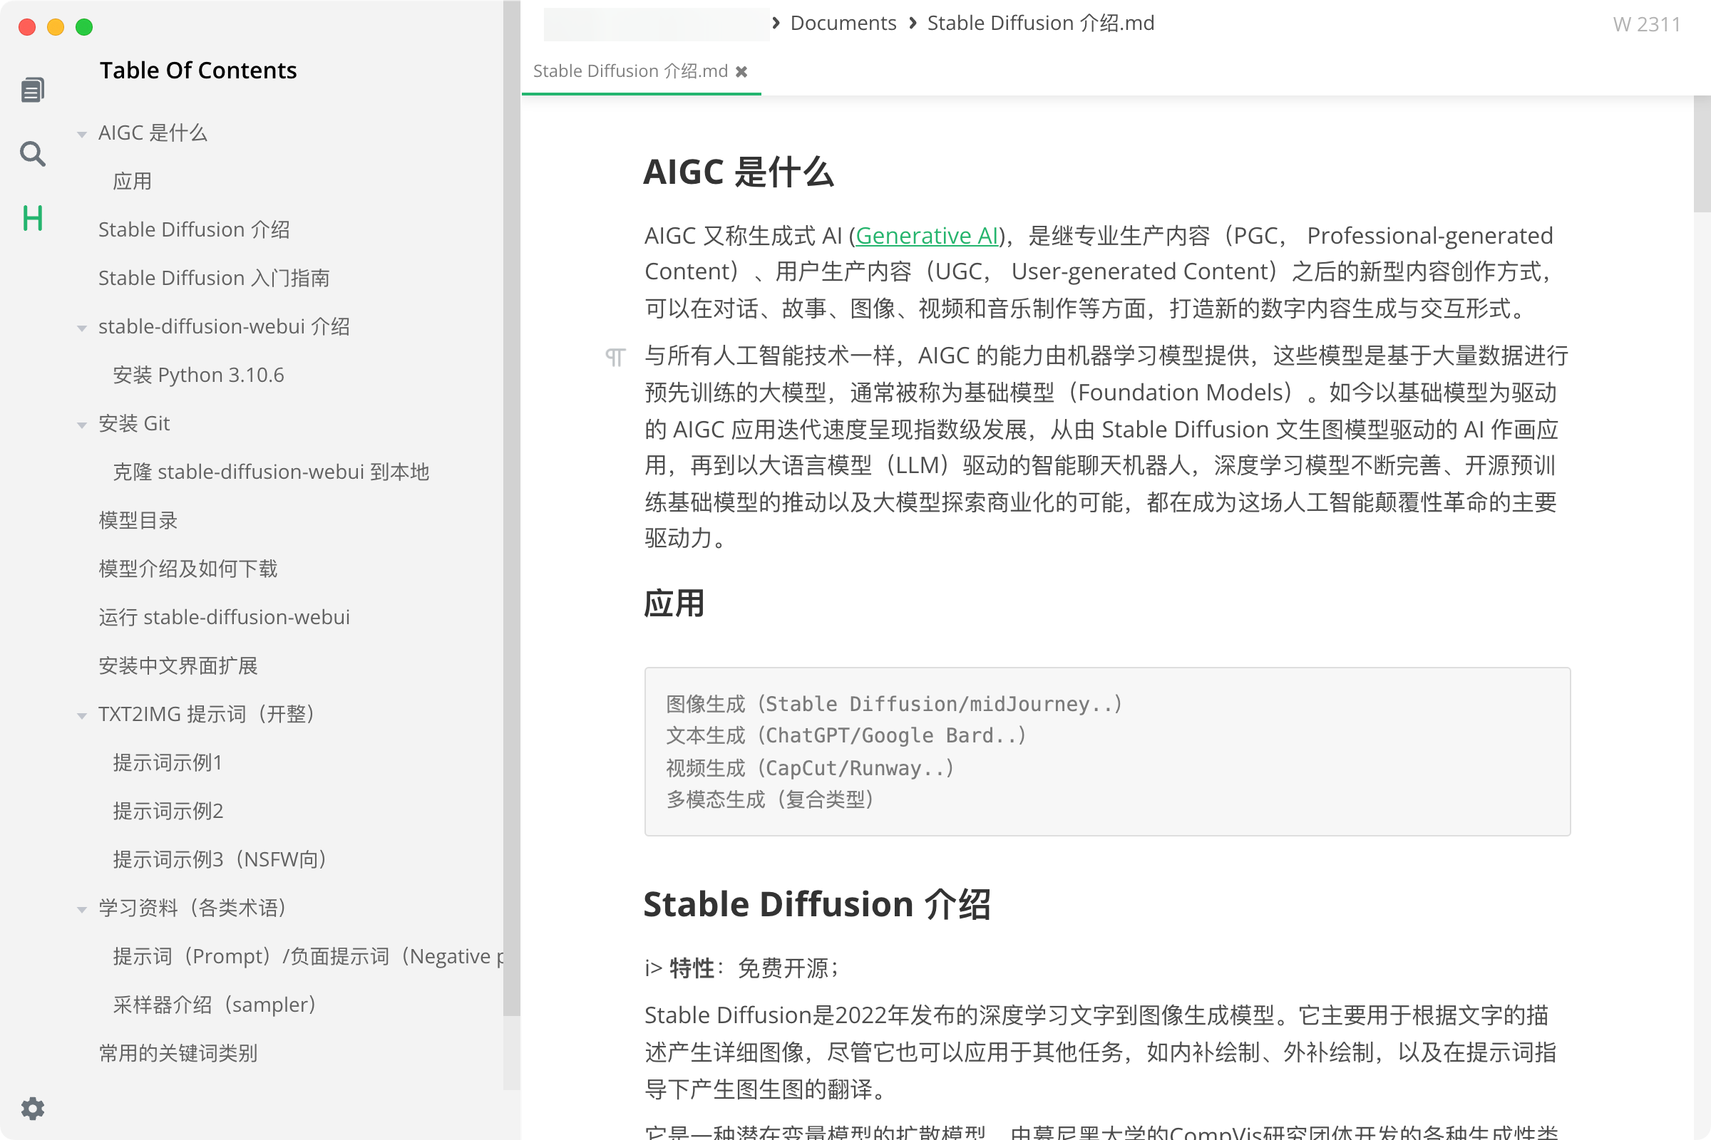Click the sidebar vertical scrollbar
This screenshot has height=1140, width=1711.
click(x=511, y=509)
